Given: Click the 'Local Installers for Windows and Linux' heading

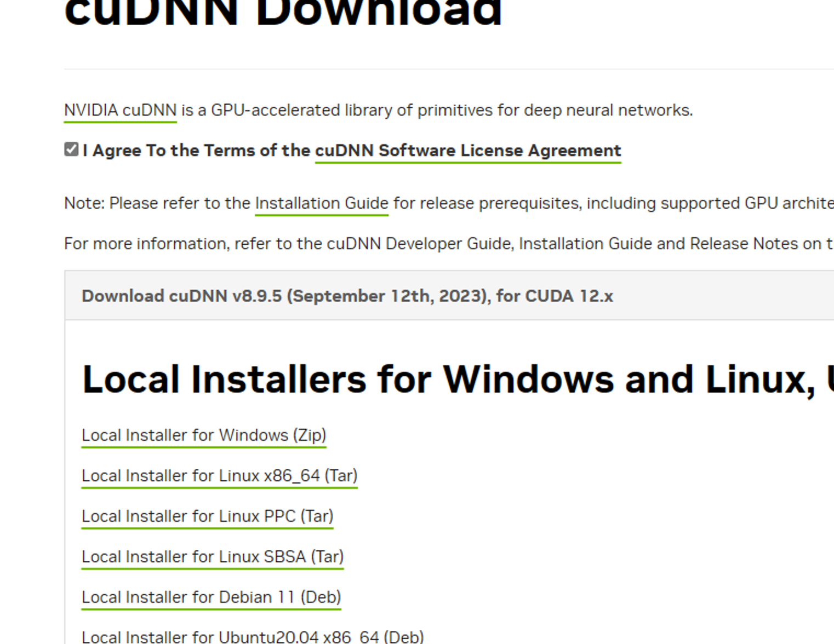Looking at the screenshot, I should [458, 379].
